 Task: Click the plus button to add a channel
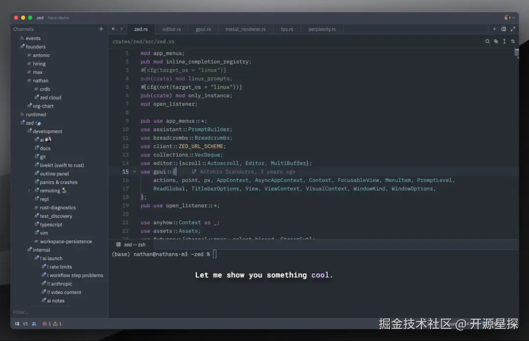pyautogui.click(x=101, y=29)
